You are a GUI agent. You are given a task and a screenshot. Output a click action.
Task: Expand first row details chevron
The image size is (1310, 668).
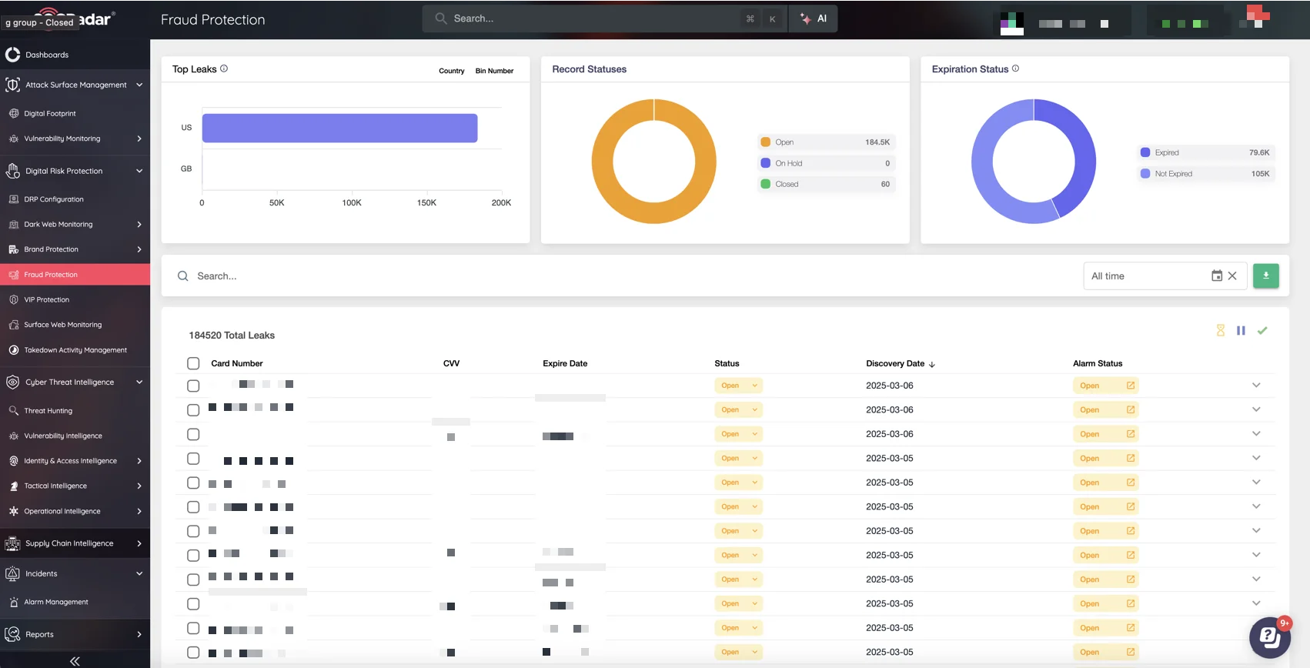(x=1256, y=385)
